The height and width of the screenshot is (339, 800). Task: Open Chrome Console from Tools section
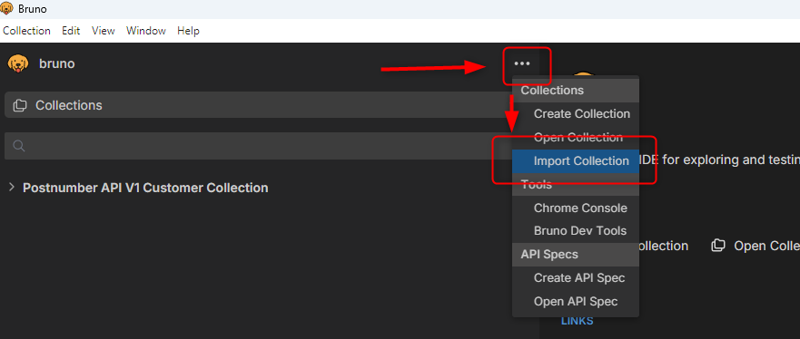coord(576,208)
